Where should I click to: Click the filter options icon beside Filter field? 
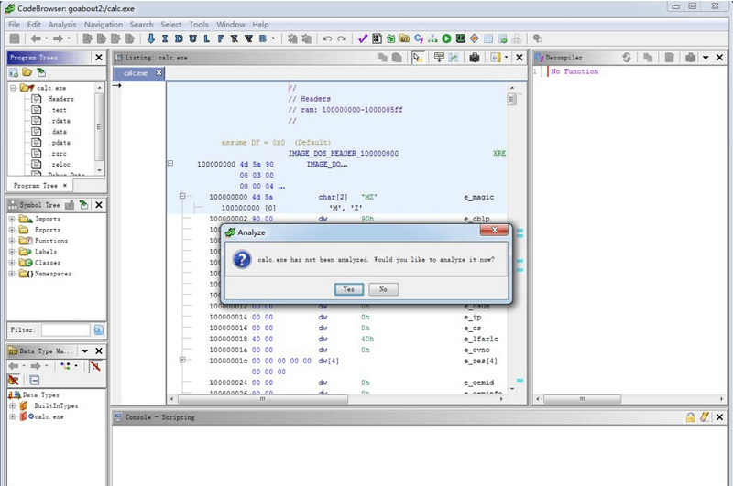(98, 329)
